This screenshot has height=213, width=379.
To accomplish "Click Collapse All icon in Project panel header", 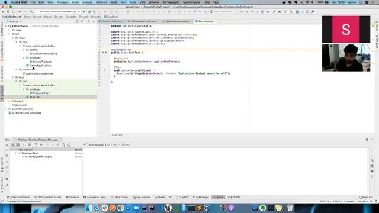I will click(82, 21).
